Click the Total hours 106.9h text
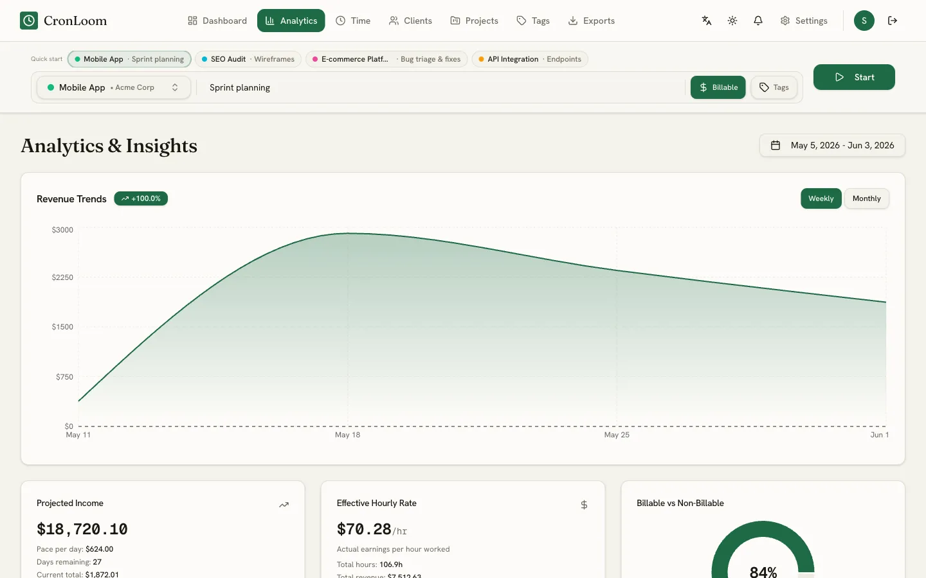 [x=370, y=565]
